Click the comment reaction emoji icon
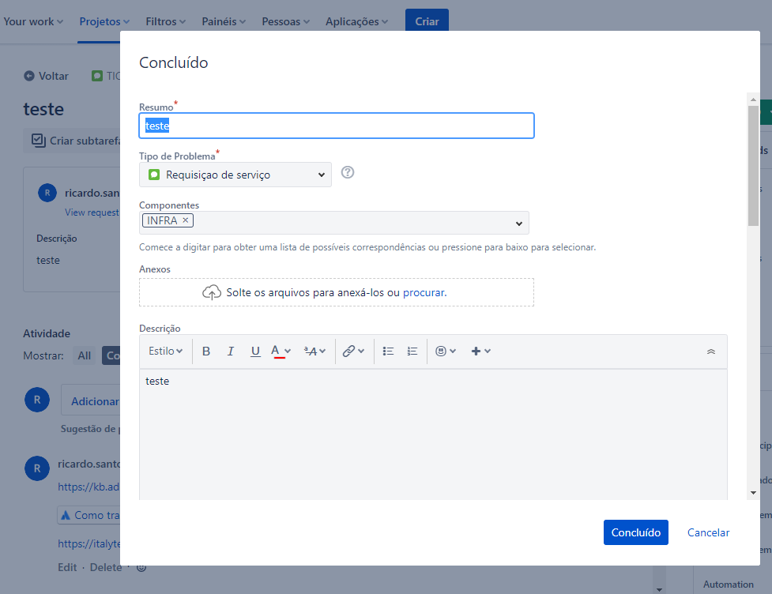This screenshot has width=772, height=594. [141, 567]
